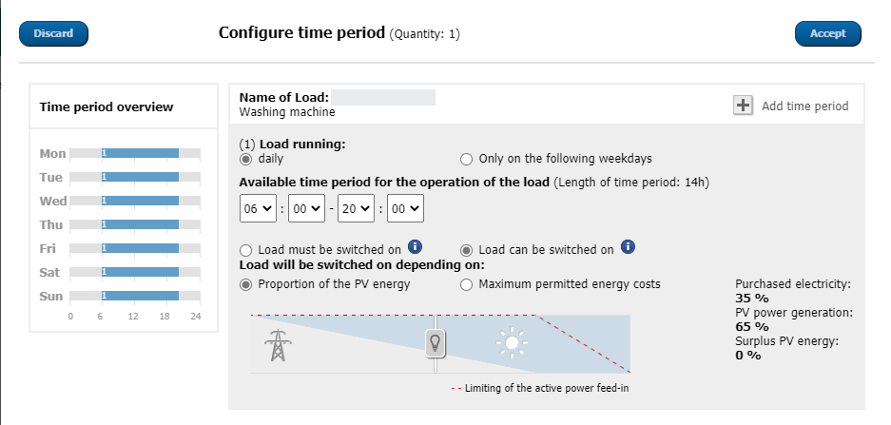Open info icon beside Load must be switched on
891x425 pixels.
pos(416,246)
